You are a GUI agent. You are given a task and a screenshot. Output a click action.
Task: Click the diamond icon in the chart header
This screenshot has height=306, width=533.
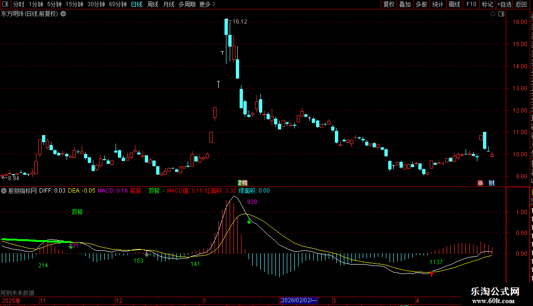(492, 14)
